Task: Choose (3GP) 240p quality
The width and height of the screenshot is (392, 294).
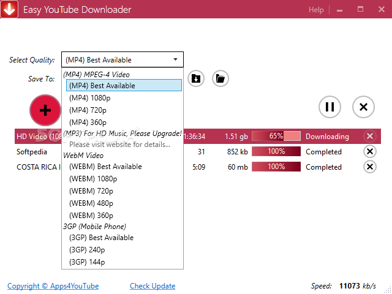Action: 124,250
